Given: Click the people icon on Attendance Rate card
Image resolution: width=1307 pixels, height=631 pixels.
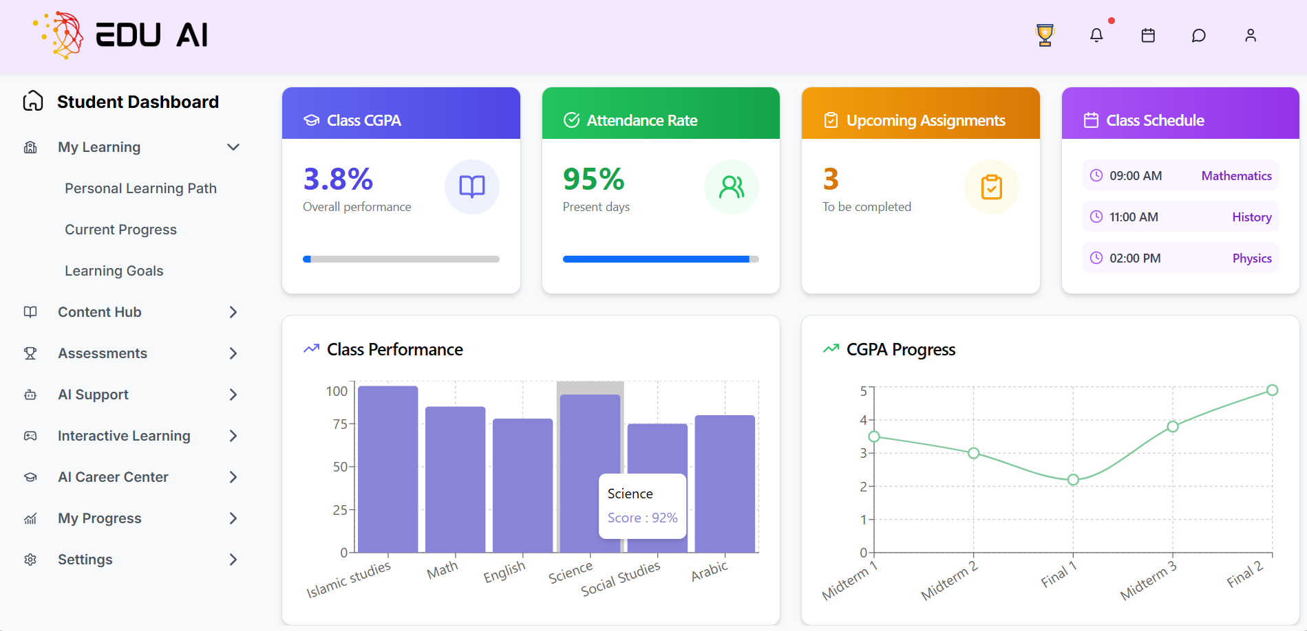Looking at the screenshot, I should [x=732, y=186].
